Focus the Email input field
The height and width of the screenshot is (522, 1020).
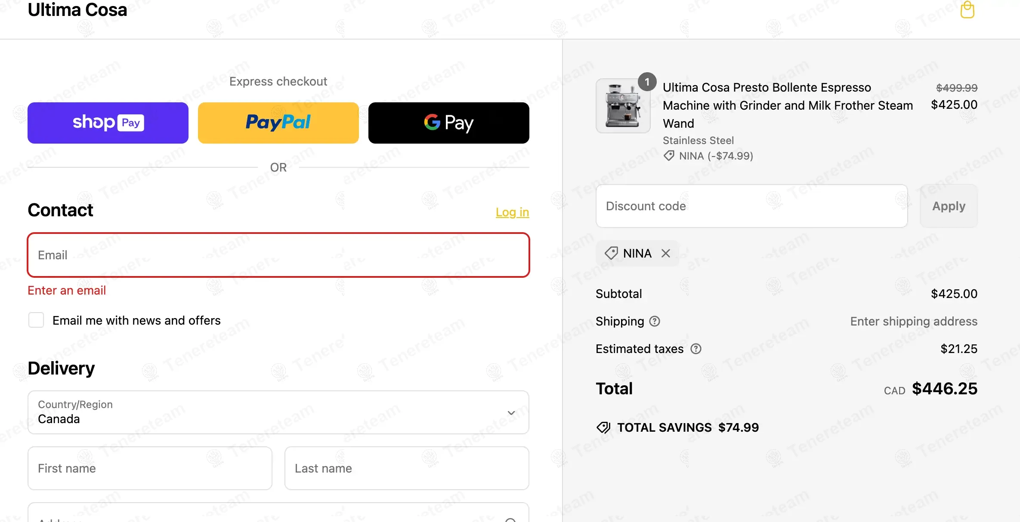[278, 255]
